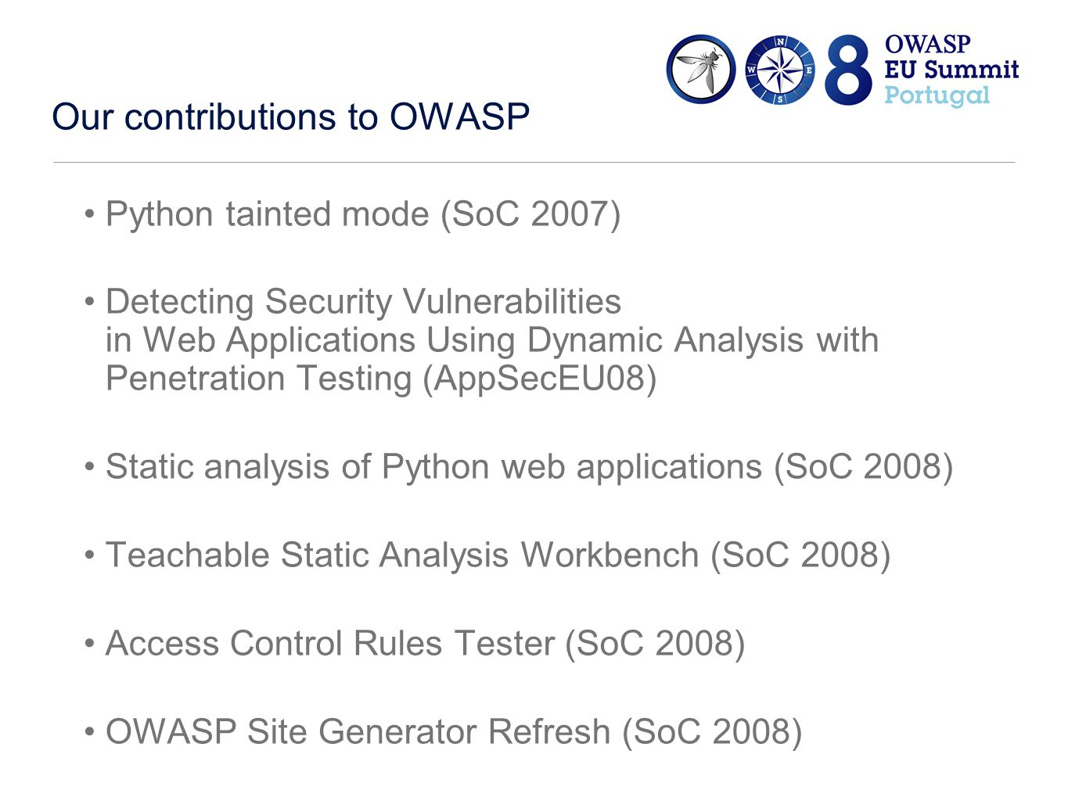Click the EU Summit text in the logo
The height and width of the screenshot is (801, 1068).
951,70
